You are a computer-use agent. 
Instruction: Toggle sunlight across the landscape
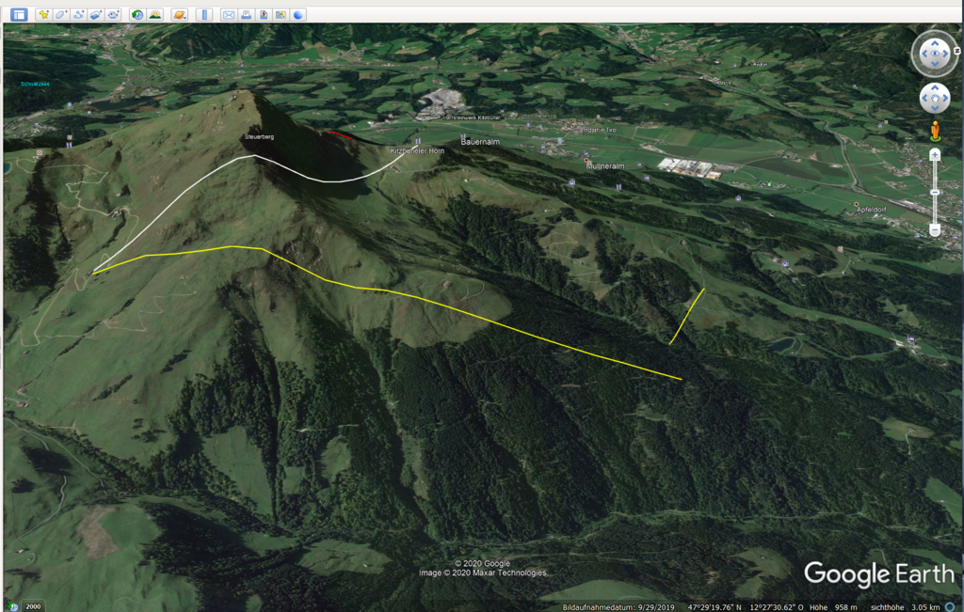coord(154,15)
